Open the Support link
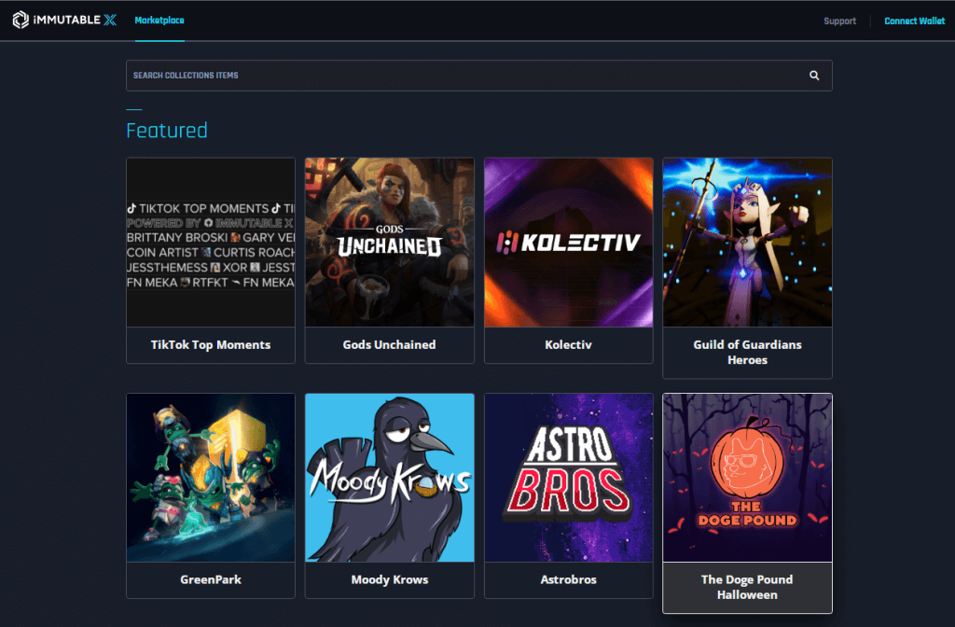 coord(839,21)
